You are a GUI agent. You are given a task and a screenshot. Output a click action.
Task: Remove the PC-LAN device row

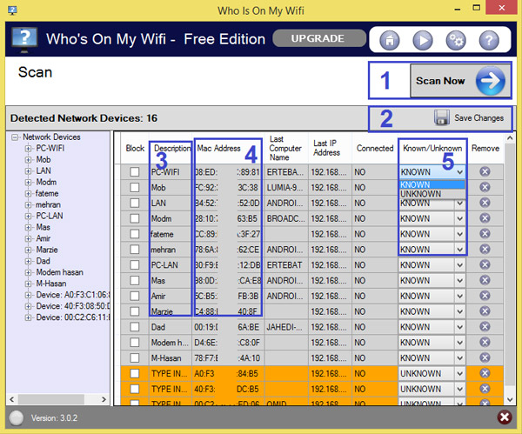pyautogui.click(x=485, y=264)
